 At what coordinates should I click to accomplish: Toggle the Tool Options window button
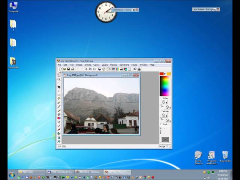click(113, 69)
